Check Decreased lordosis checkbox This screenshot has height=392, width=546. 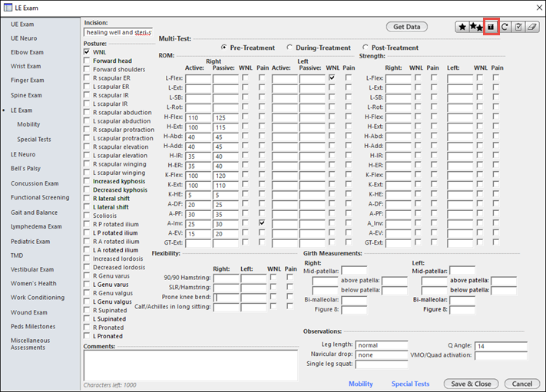coord(87,267)
